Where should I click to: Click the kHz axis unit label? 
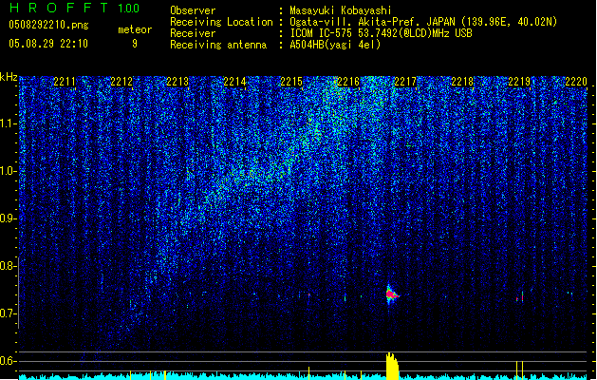pos(9,77)
